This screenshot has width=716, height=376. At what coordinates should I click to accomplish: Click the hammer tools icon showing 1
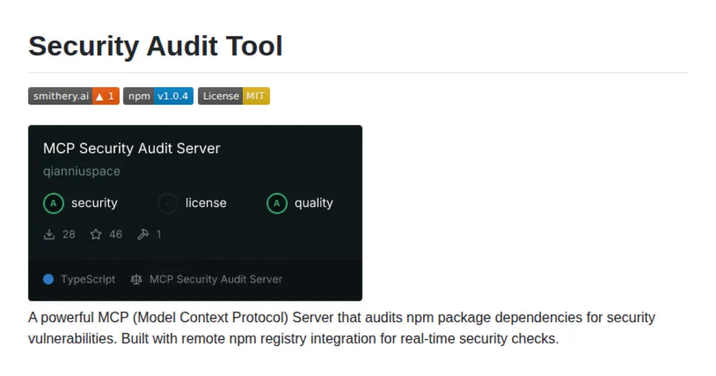[x=143, y=234]
